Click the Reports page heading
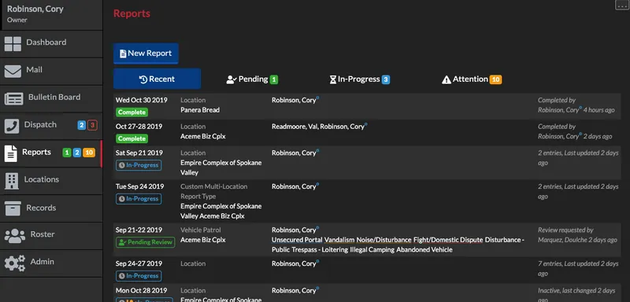This screenshot has height=302, width=630. [x=132, y=13]
